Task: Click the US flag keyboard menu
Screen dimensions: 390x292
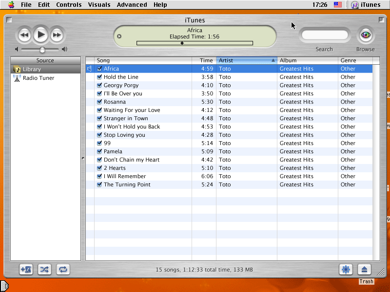Action: click(338, 5)
